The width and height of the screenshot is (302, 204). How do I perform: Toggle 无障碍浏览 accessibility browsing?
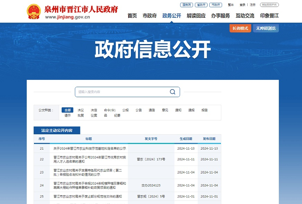266,28
